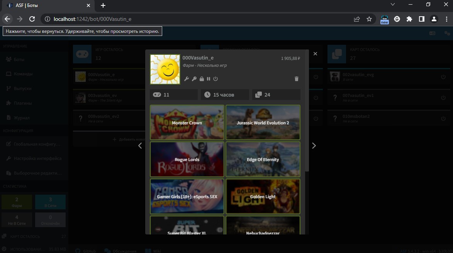Click the 000Vasutin_e bot name heading
The height and width of the screenshot is (253, 453).
pyautogui.click(x=198, y=58)
